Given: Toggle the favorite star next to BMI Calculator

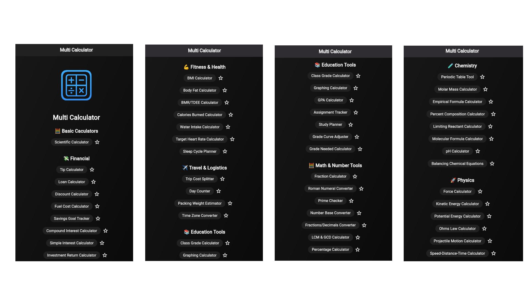Looking at the screenshot, I should [x=221, y=78].
